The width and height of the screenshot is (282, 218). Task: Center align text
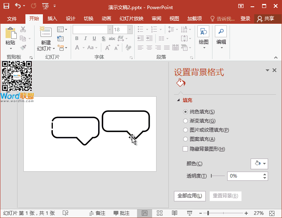[149, 48]
